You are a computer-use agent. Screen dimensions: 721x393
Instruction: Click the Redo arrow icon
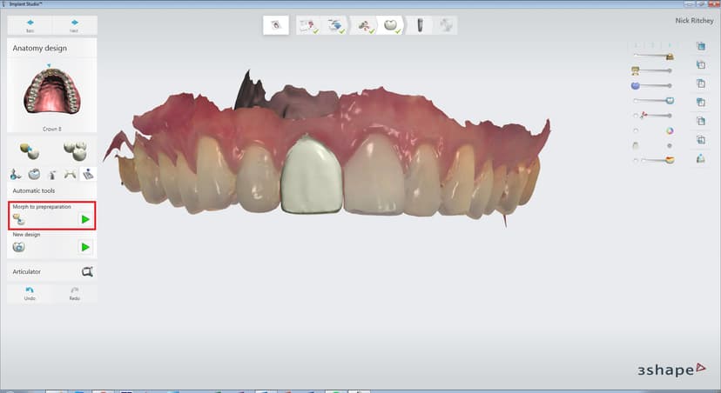click(x=75, y=291)
